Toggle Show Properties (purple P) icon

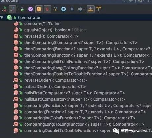31,9
